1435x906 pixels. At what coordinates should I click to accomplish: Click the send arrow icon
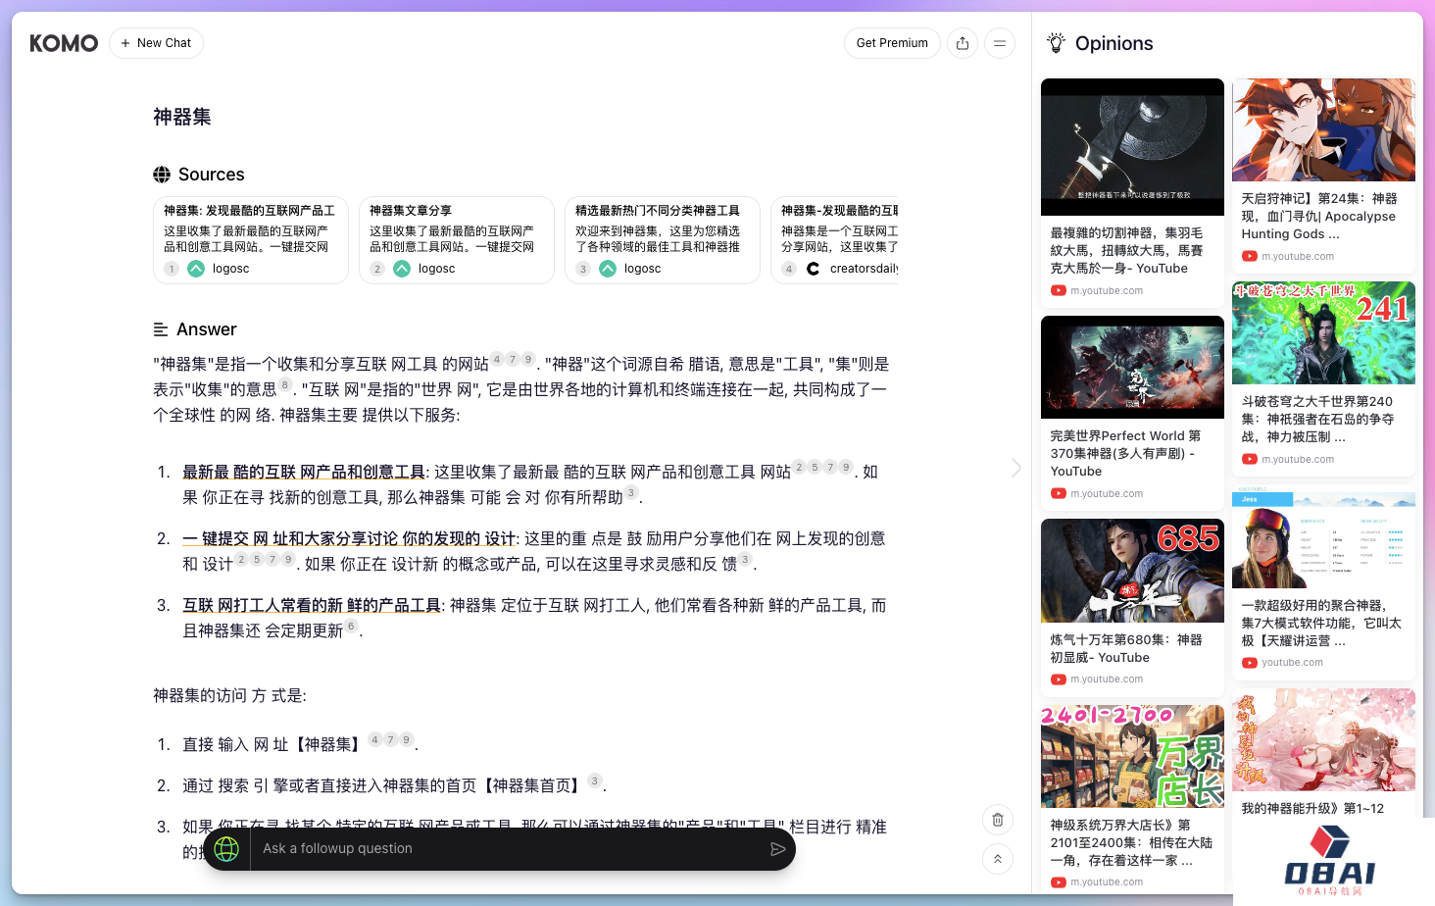[x=777, y=849]
